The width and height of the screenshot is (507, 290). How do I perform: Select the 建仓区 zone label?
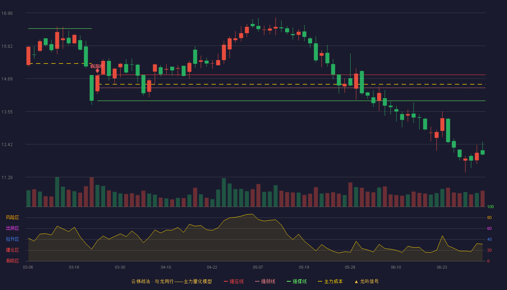pyautogui.click(x=13, y=250)
